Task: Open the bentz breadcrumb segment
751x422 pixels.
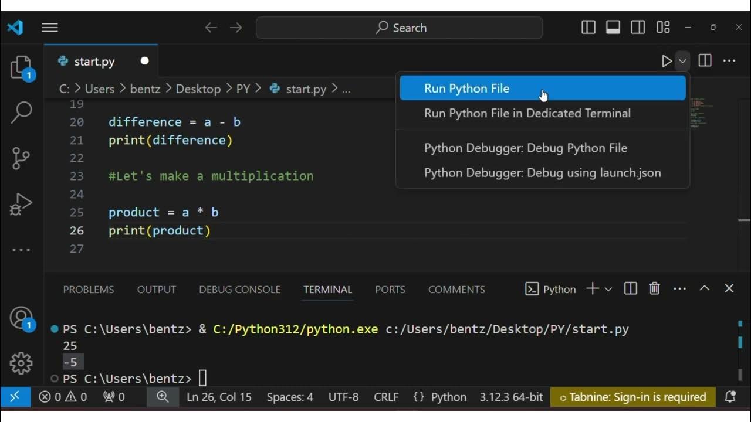Action: click(x=144, y=89)
